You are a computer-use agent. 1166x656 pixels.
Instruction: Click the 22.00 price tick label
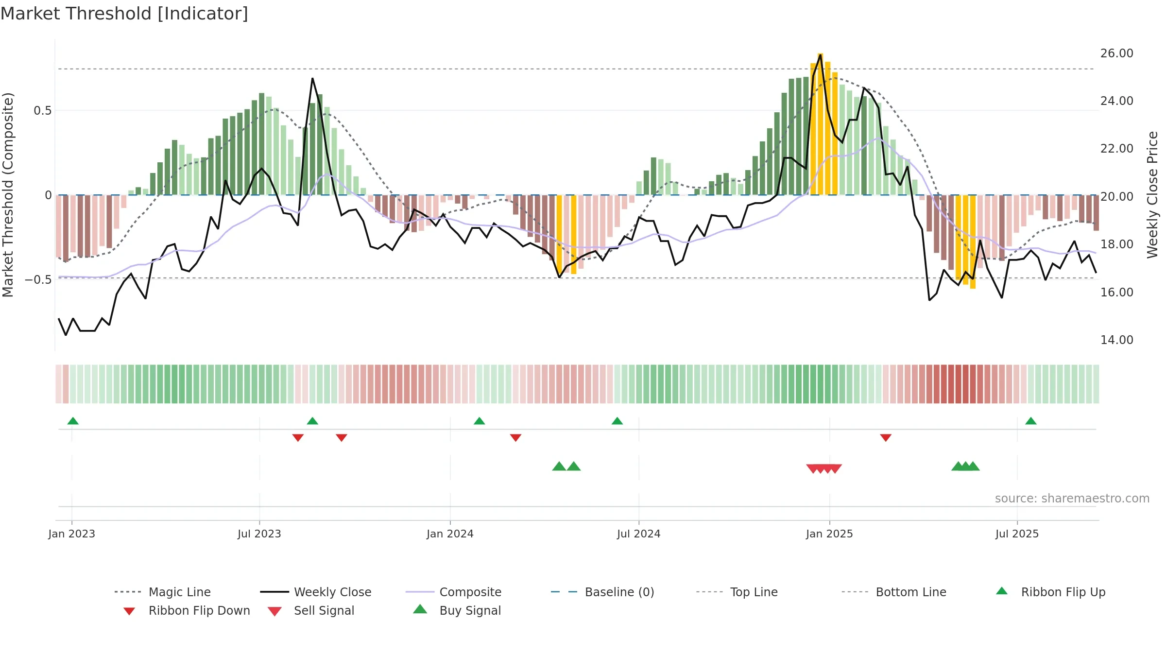point(1117,149)
